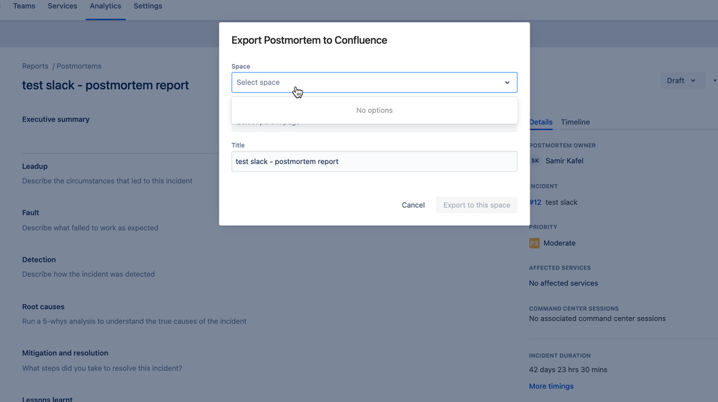Click the 42 days 23 hrs 30 mins duration

(568, 370)
